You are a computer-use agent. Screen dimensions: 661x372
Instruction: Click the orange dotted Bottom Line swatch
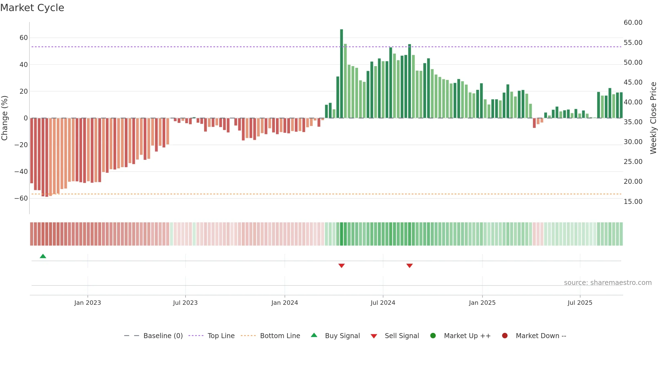(248, 336)
